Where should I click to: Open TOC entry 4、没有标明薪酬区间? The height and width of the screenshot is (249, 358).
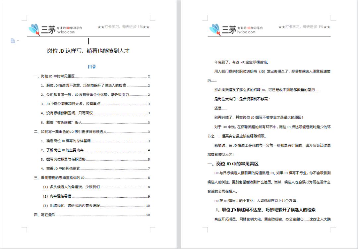pyautogui.click(x=95, y=113)
